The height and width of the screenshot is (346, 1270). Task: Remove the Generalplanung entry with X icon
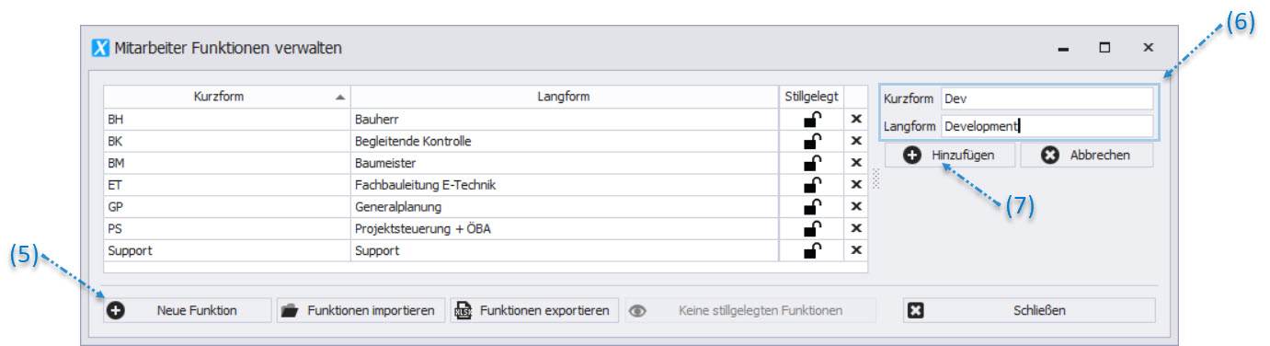(x=855, y=207)
